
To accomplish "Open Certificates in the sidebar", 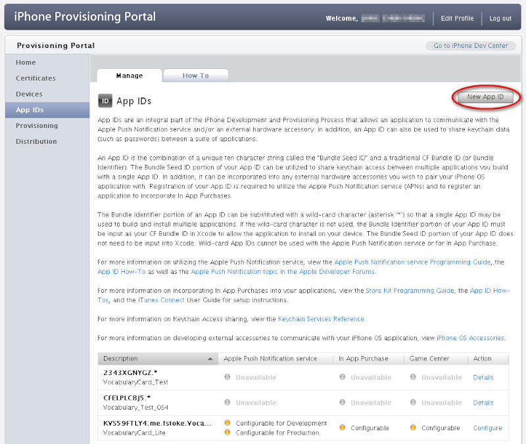I will [x=36, y=78].
